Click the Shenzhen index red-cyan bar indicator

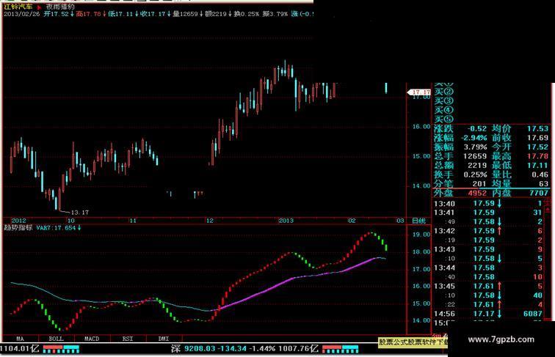tap(340, 349)
